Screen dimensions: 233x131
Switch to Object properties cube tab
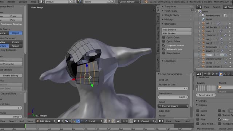pos(221,74)
